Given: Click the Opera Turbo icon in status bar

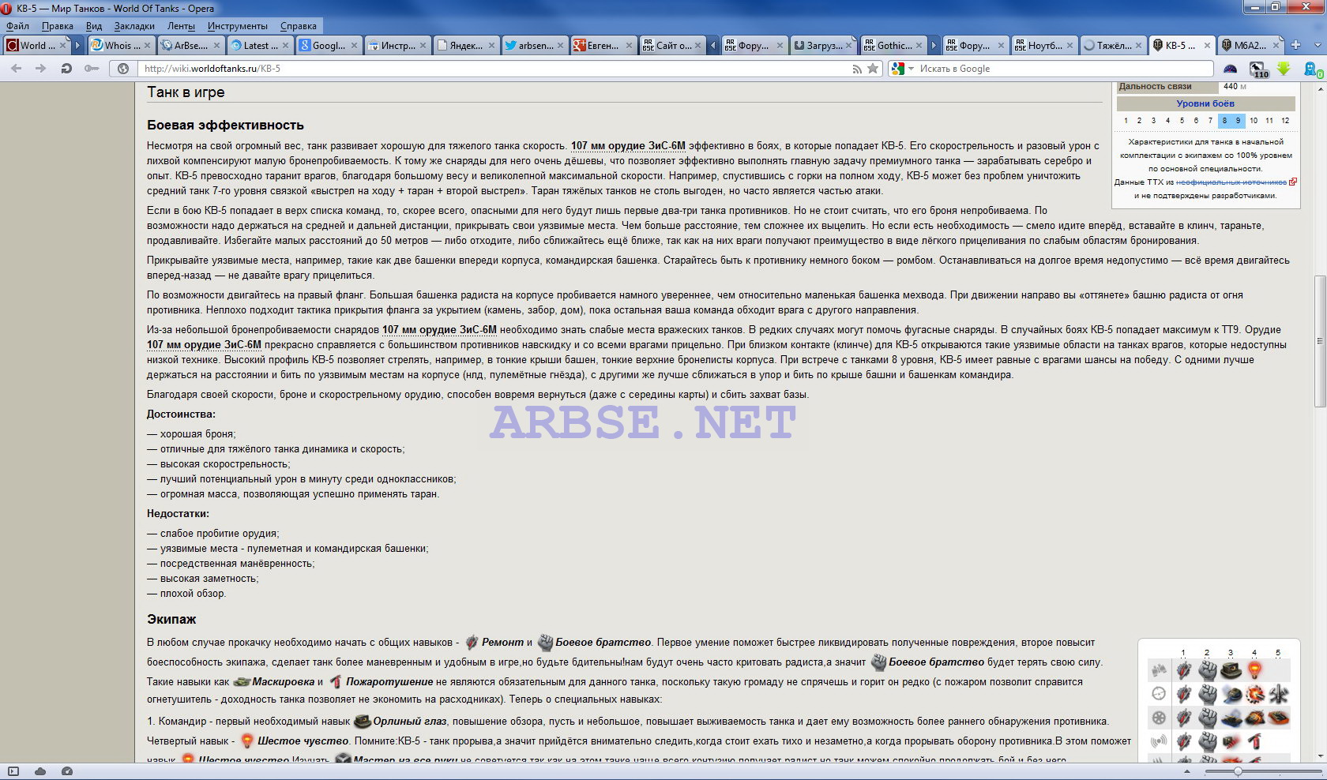Looking at the screenshot, I should (67, 771).
